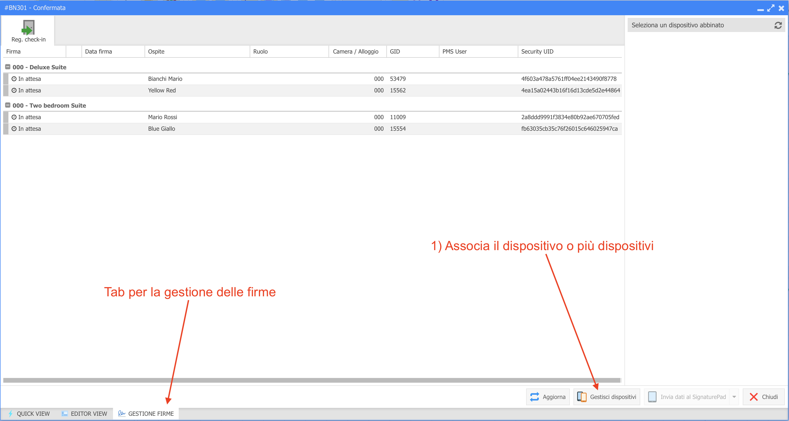This screenshot has width=789, height=421.
Task: Click Invia dati al SignaturePad button
Action: [x=687, y=397]
